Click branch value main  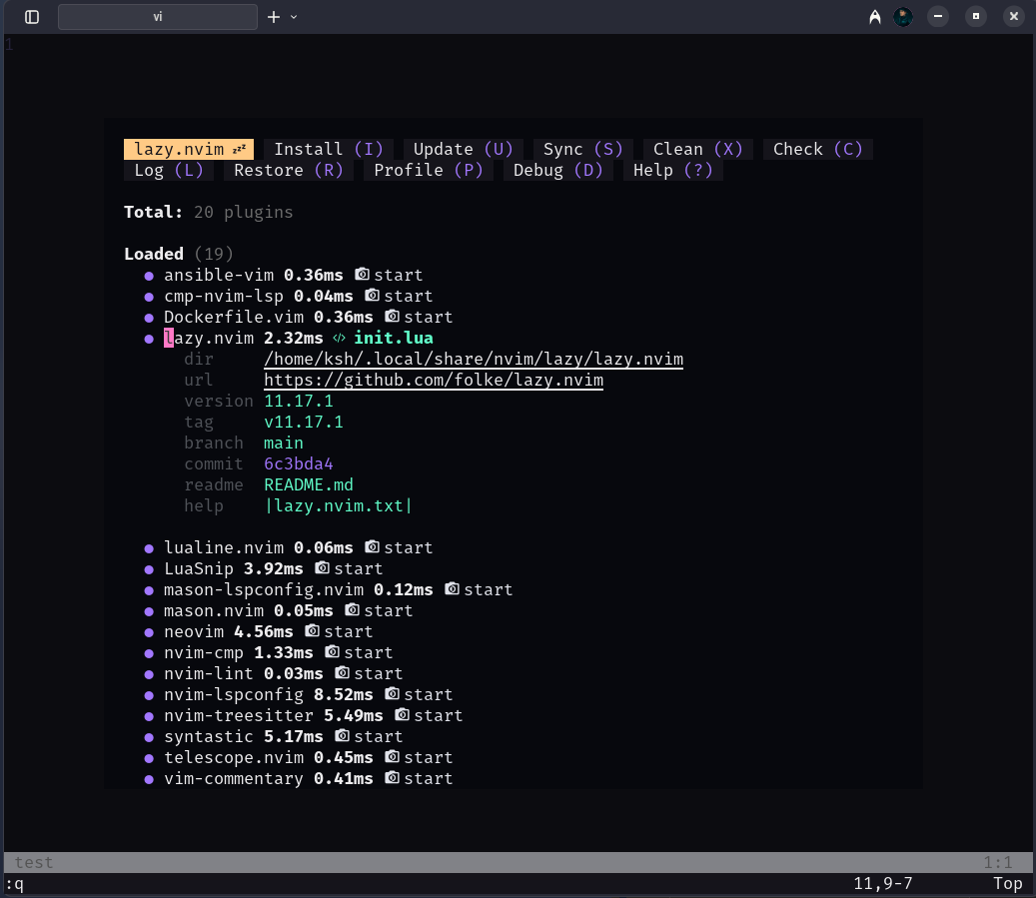pyautogui.click(x=284, y=444)
